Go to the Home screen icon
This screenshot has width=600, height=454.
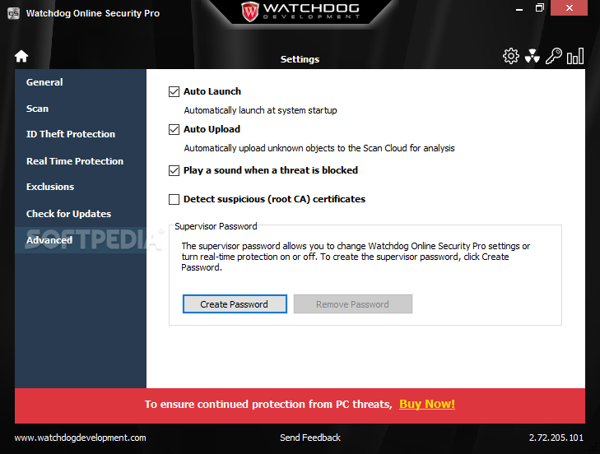click(x=21, y=56)
